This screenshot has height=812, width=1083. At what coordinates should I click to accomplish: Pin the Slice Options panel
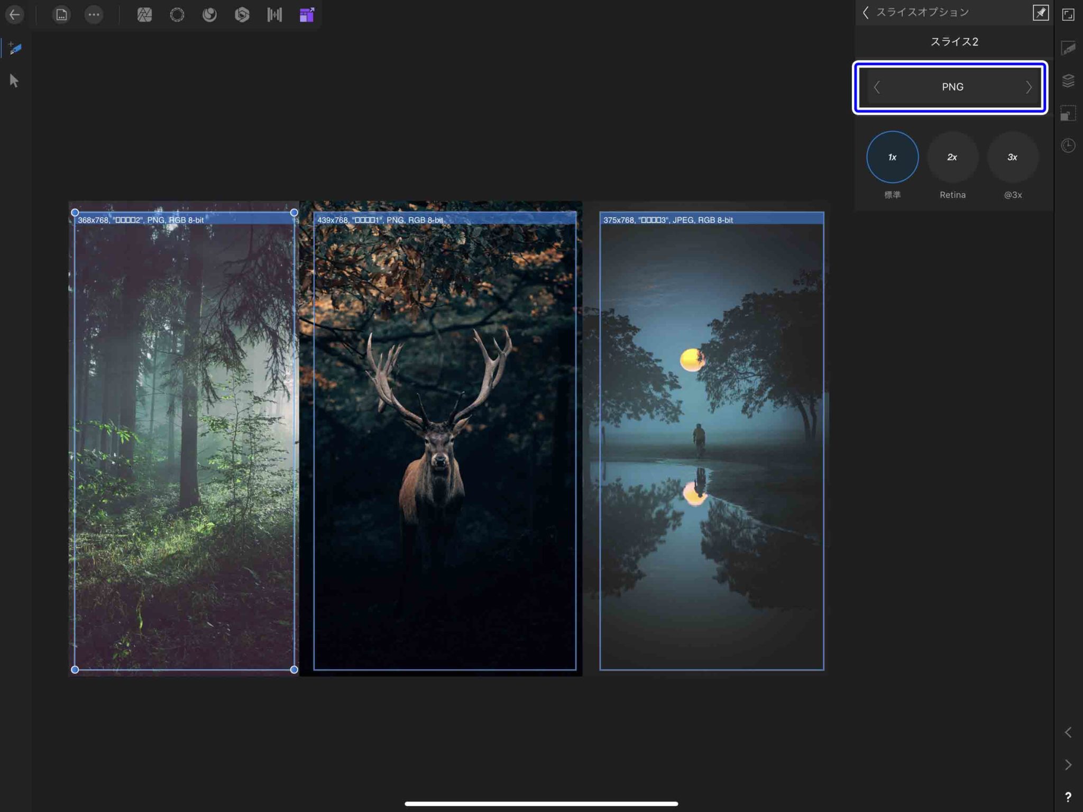click(x=1041, y=12)
